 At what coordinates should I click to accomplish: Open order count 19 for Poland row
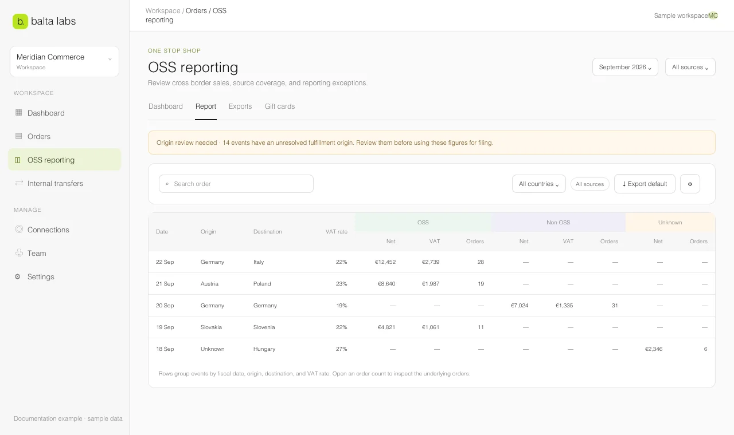(x=481, y=284)
